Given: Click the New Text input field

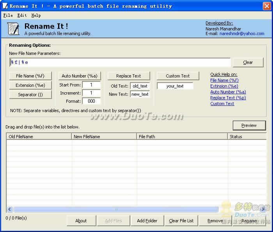Looking at the screenshot, I should pyautogui.click(x=140, y=94).
